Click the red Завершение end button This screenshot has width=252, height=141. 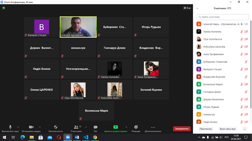[182, 129]
